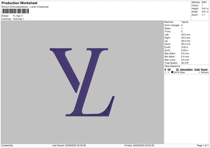210x148 pixels.
Task: Click the 'Description' column header
Action: tap(186, 69)
